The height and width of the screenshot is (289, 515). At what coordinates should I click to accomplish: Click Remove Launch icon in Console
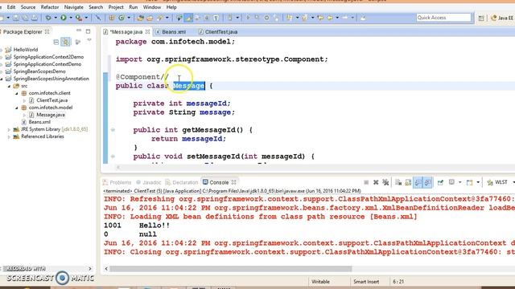pos(376,182)
